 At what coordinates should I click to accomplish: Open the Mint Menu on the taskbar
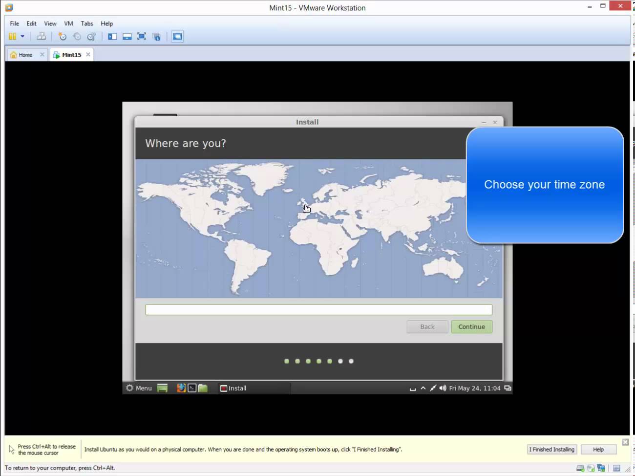139,388
